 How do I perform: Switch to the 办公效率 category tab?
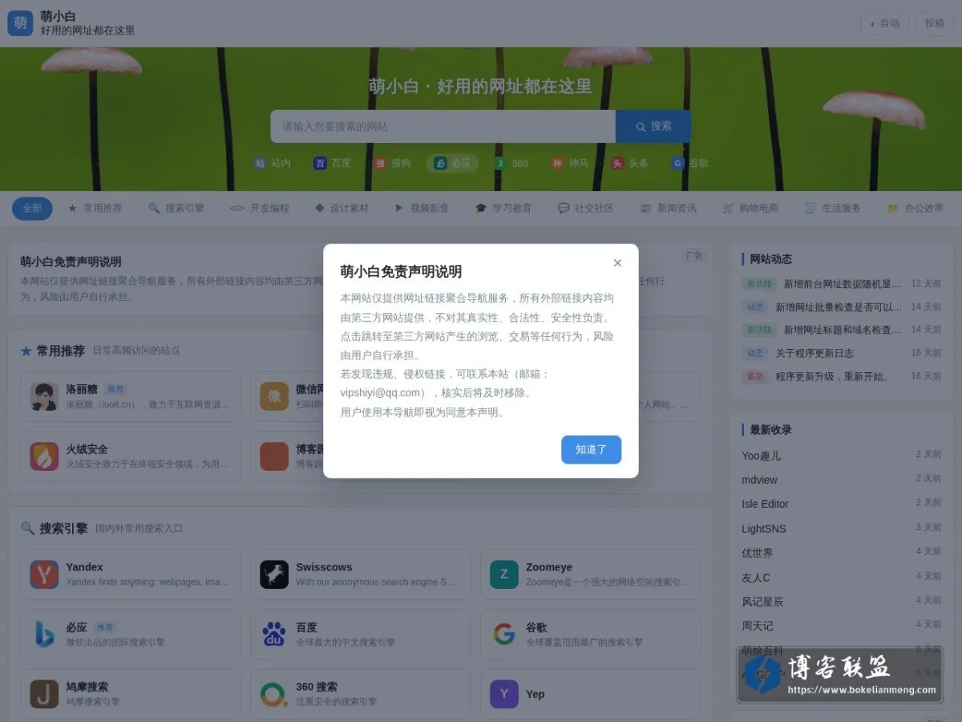(916, 208)
